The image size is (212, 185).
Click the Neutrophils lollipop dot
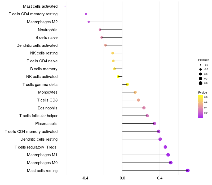[100, 30]
